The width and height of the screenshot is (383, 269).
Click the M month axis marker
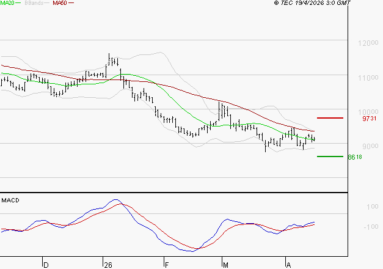[x=225, y=265]
